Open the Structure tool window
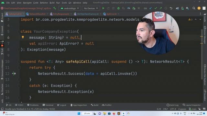Screen dimensions: 207x116 2,90
